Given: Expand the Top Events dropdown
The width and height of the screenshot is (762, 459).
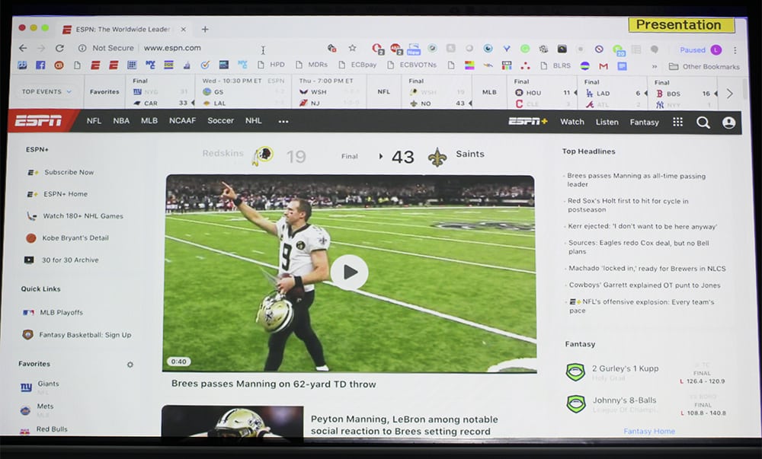Looking at the screenshot, I should tap(46, 92).
